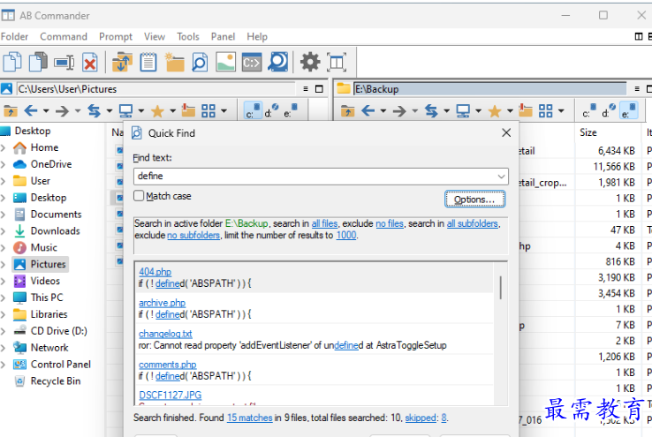Click the image viewer toolbar icon
Viewport: 652px width, 437px height.
(226, 63)
